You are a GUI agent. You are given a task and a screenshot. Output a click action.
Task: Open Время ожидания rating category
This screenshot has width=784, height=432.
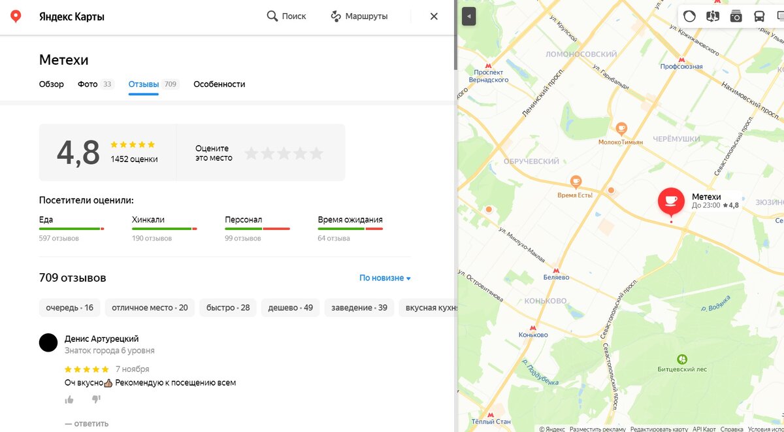pyautogui.click(x=350, y=229)
